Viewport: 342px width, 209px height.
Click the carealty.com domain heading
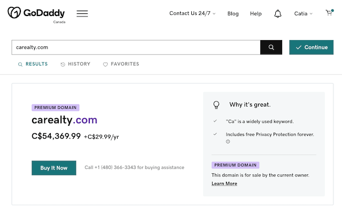[64, 120]
